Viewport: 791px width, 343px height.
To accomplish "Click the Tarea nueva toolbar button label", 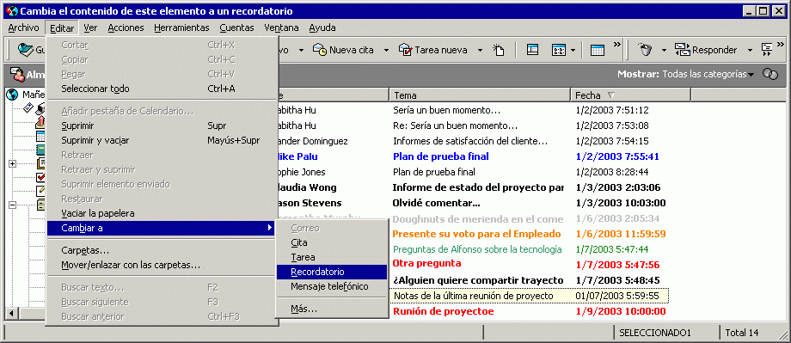I will click(x=441, y=50).
